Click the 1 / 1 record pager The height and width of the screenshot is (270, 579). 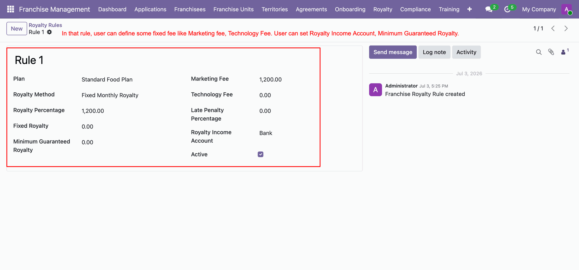pyautogui.click(x=538, y=28)
